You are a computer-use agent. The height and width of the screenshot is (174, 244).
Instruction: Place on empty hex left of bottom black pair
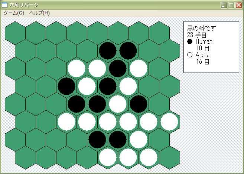(x=77, y=140)
